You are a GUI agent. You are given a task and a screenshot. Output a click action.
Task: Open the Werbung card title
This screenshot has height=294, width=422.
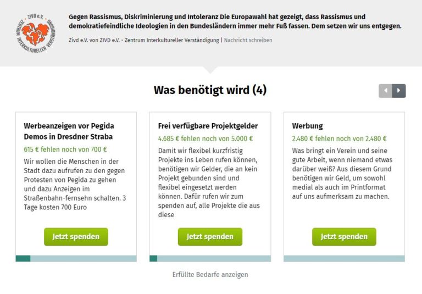click(307, 126)
